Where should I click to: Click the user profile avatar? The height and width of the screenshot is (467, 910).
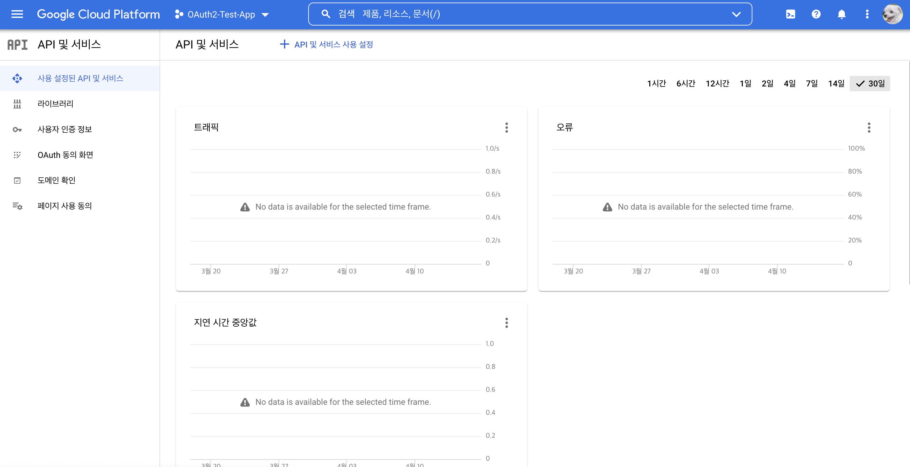tap(892, 14)
